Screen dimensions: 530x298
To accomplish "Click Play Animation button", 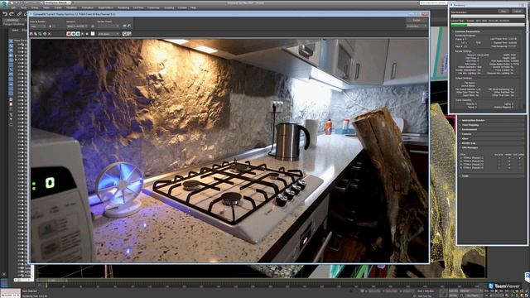I will (497, 291).
